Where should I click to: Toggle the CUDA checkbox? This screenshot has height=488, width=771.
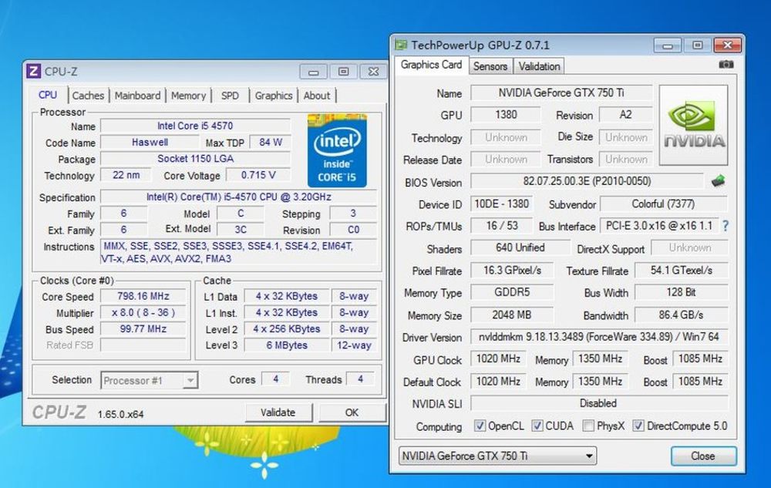pyautogui.click(x=537, y=426)
